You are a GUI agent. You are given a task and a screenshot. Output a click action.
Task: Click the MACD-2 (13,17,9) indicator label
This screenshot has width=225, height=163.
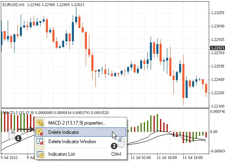(18, 113)
